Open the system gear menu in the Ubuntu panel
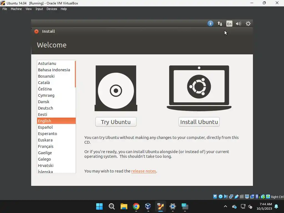 pyautogui.click(x=248, y=24)
